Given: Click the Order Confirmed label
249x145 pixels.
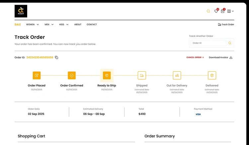Looking at the screenshot, I should pos(72,86).
